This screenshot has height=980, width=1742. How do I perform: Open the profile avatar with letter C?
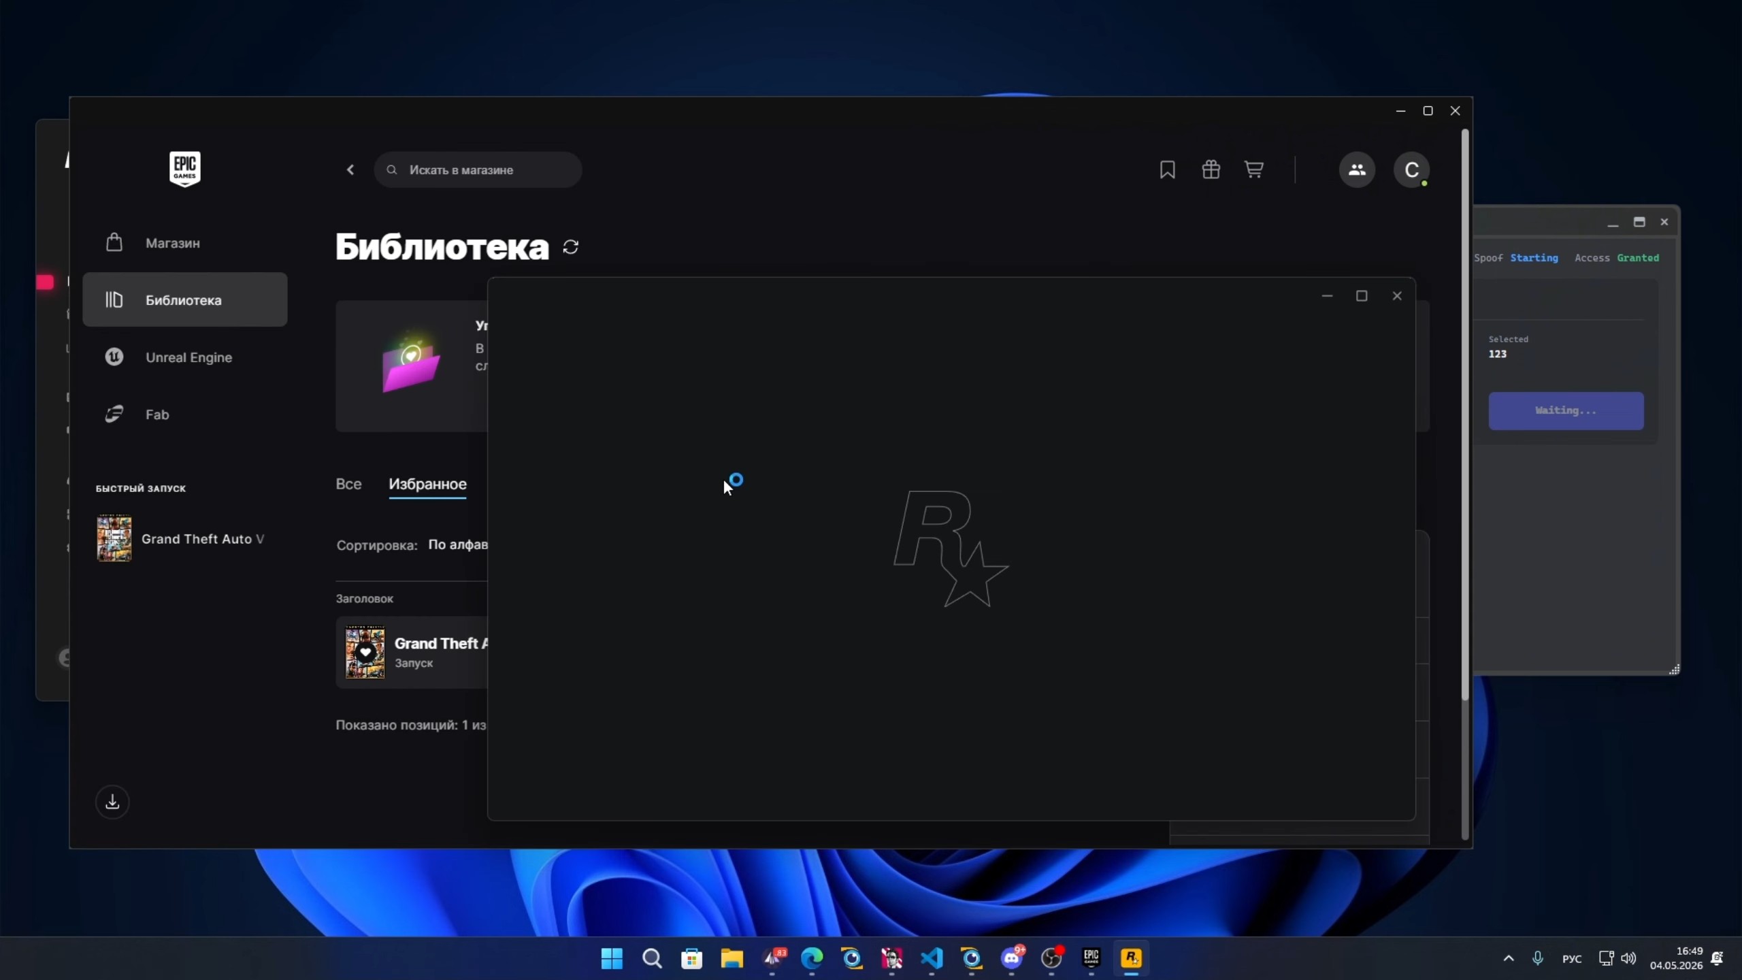[x=1411, y=169]
